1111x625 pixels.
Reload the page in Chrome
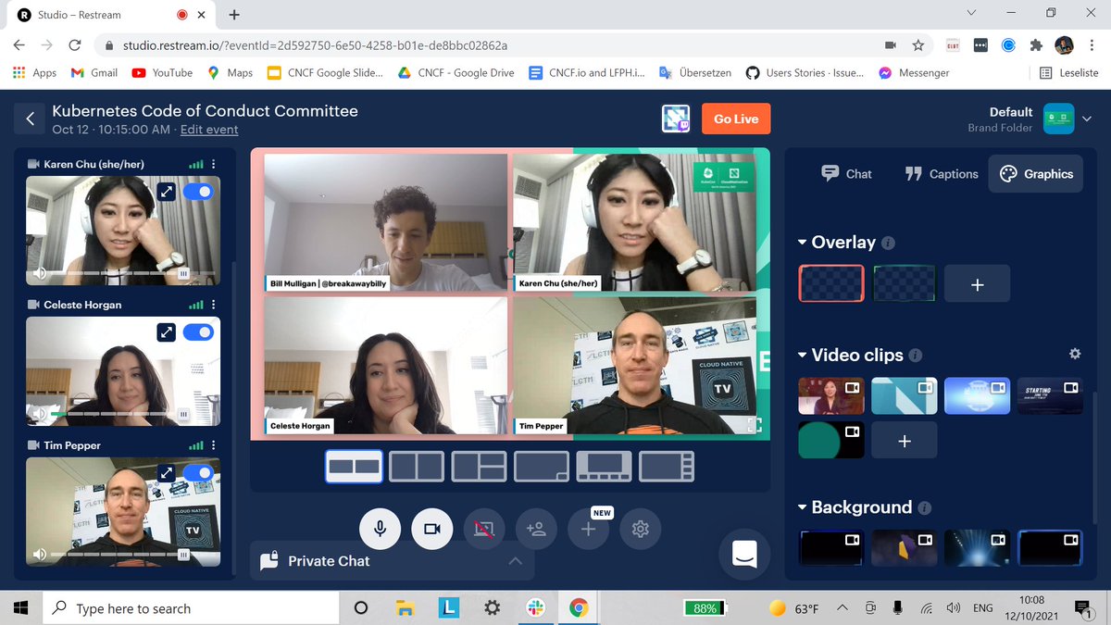click(x=75, y=44)
